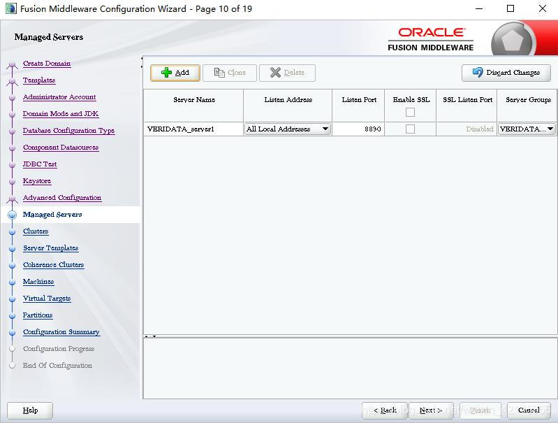Enable SSL for VERIDATA_server1 row

[411, 129]
